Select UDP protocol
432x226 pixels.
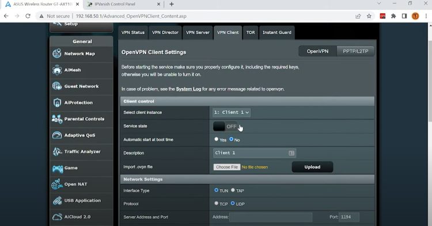[x=233, y=203]
